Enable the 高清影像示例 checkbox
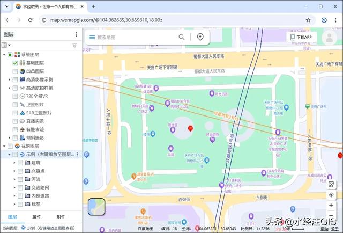Viewport: 343px width, 233px height. pos(15,79)
